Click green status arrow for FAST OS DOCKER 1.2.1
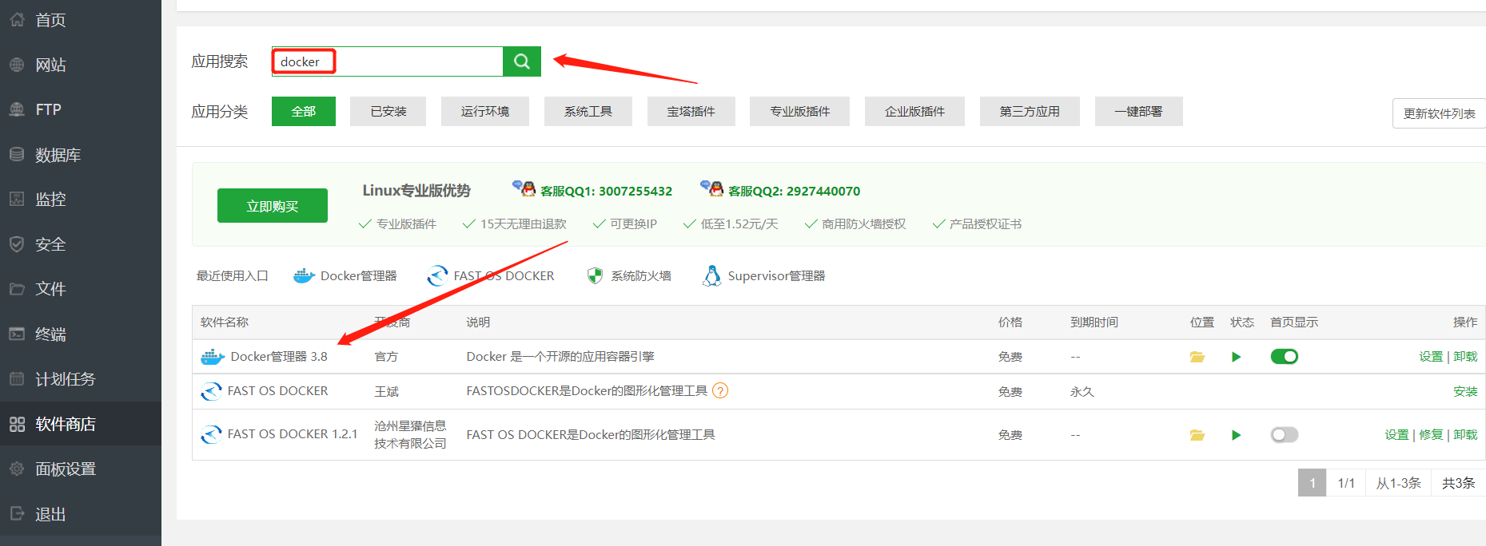 pyautogui.click(x=1237, y=435)
